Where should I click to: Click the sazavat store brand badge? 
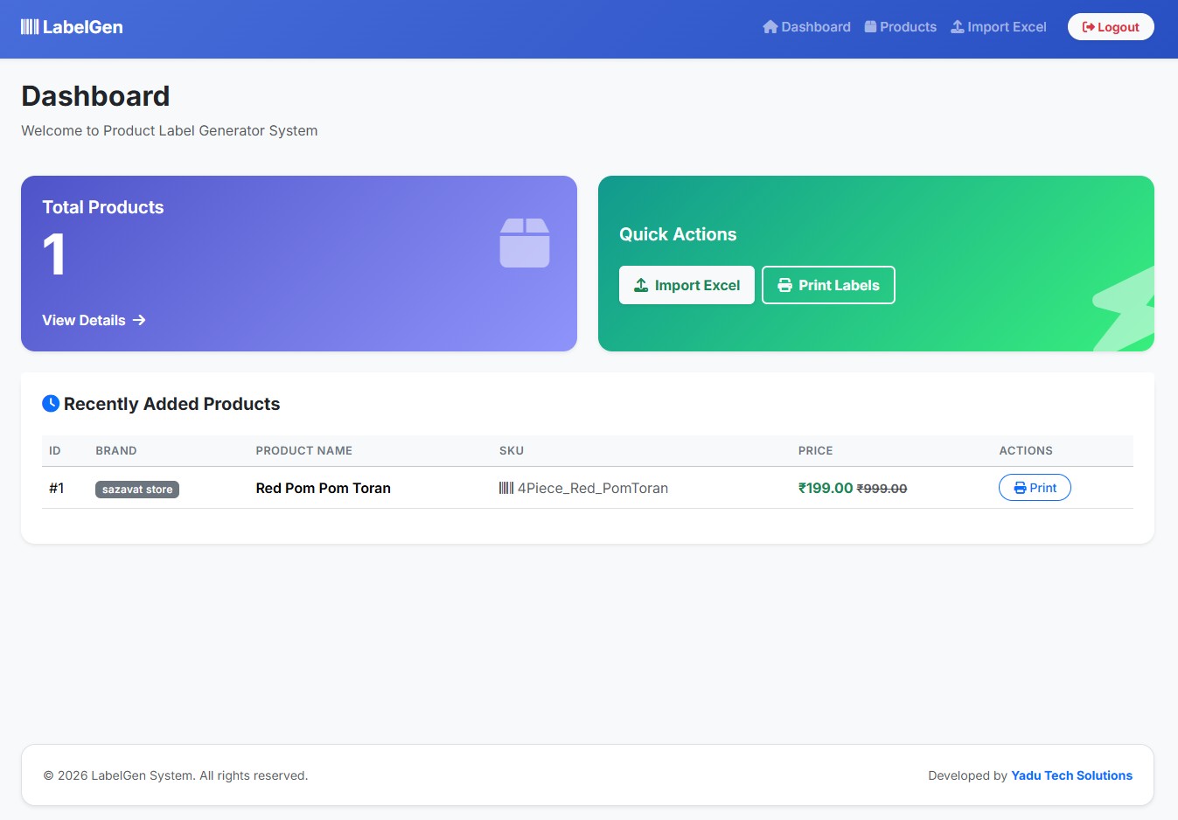click(x=136, y=490)
